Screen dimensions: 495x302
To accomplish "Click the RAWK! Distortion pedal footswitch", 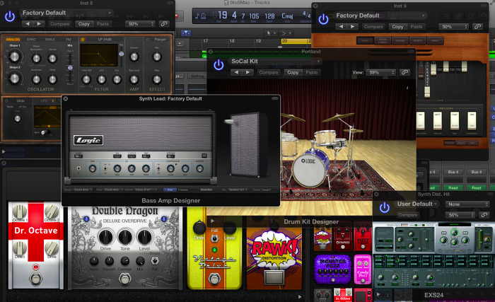I will point(274,277).
